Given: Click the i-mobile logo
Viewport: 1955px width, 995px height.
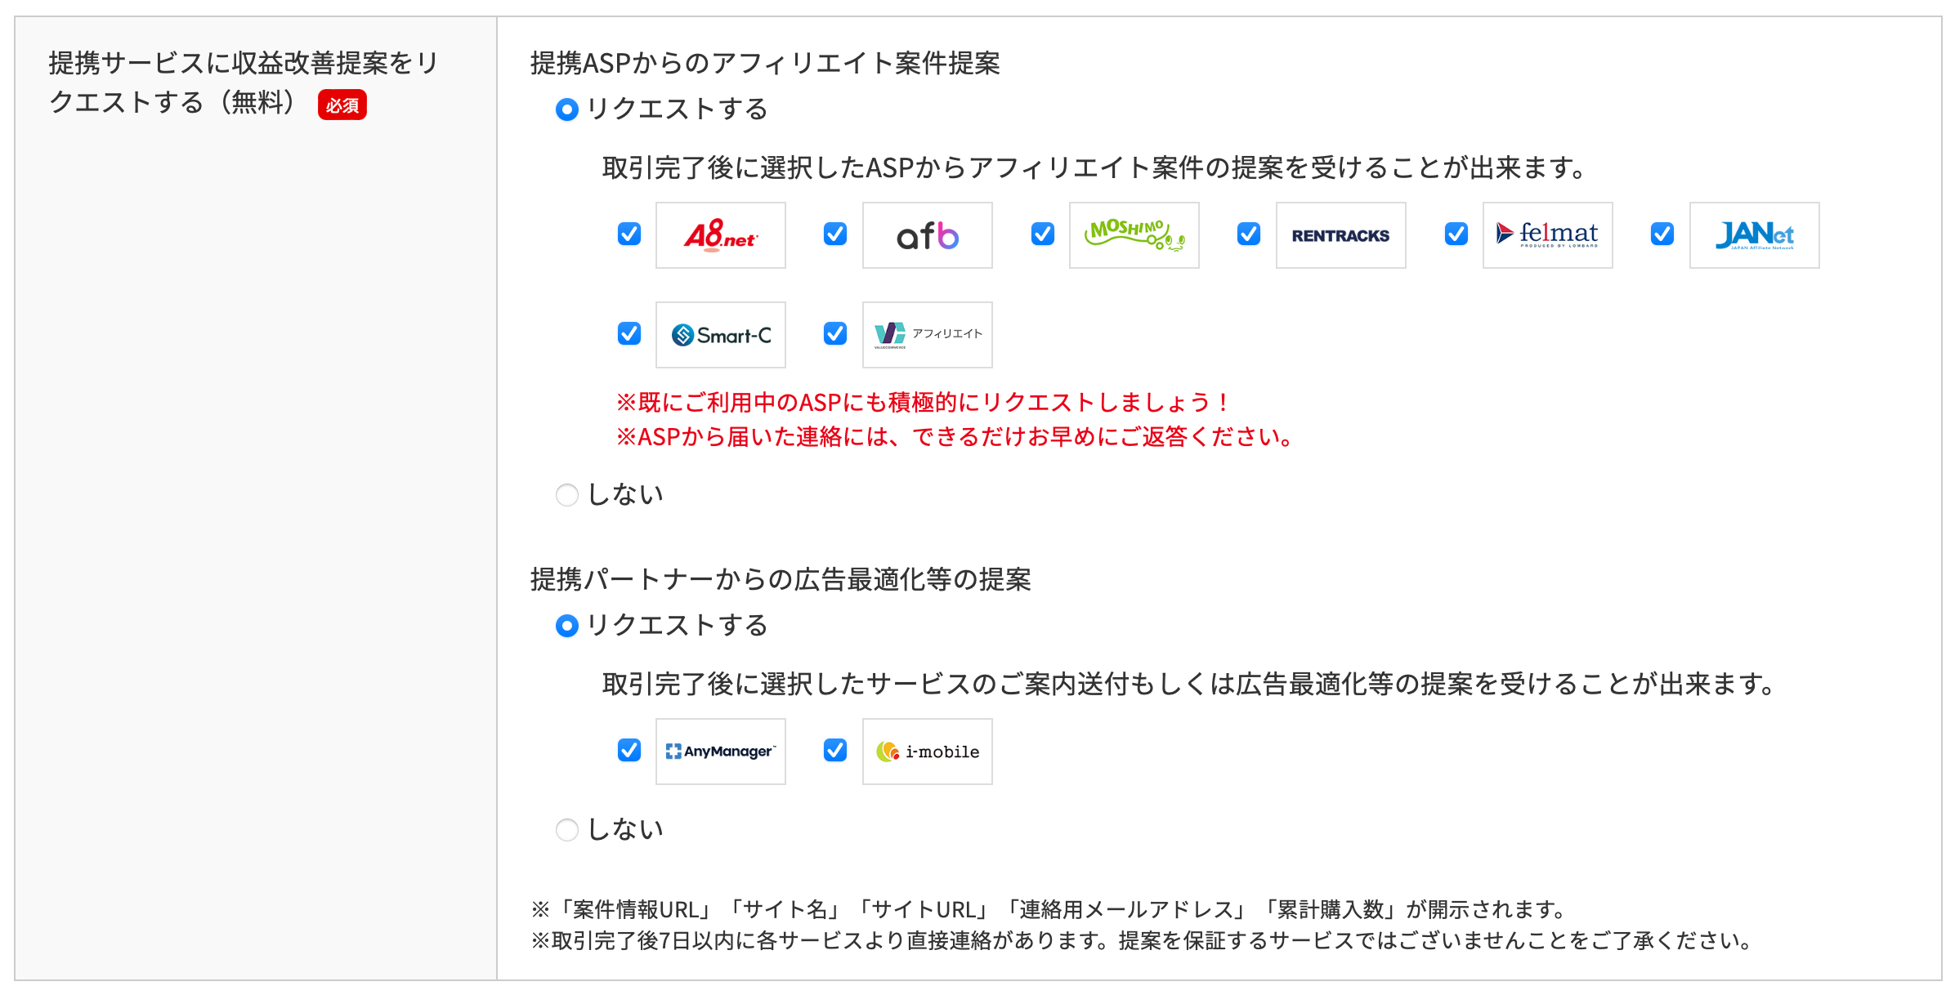Looking at the screenshot, I should pyautogui.click(x=927, y=752).
